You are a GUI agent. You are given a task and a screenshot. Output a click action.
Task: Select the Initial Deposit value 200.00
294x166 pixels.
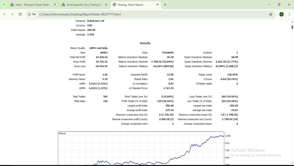(x=91, y=30)
